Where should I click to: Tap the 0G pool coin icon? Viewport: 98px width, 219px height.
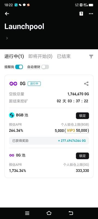click(12, 155)
